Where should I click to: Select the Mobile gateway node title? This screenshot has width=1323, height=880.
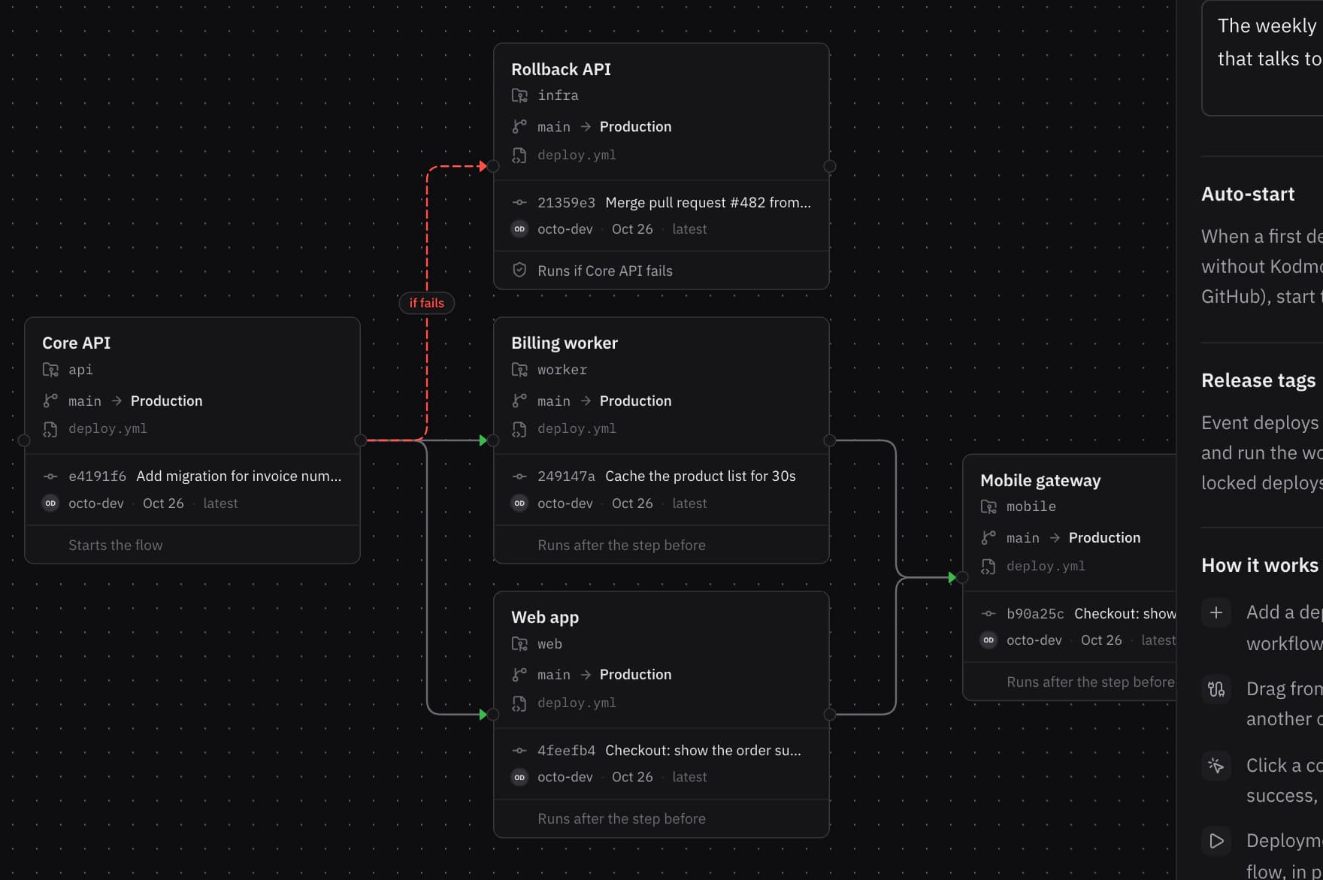click(x=1040, y=480)
